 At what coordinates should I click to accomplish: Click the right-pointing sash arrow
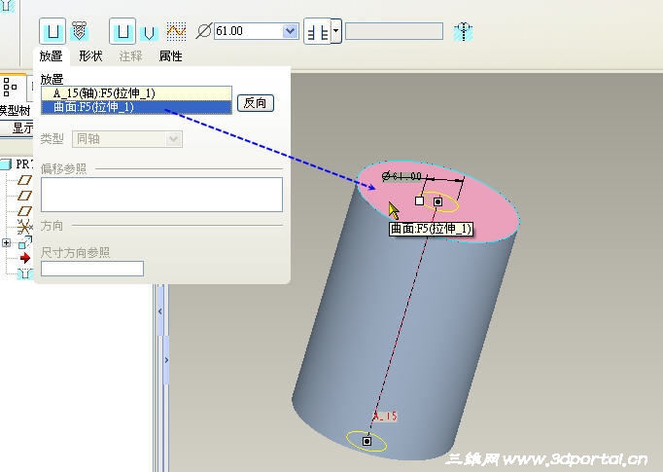pos(166,360)
